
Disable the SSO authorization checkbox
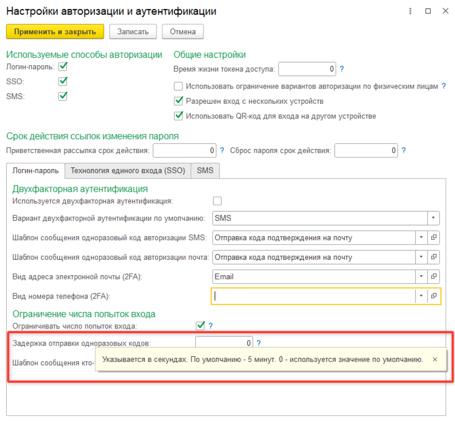click(x=63, y=81)
